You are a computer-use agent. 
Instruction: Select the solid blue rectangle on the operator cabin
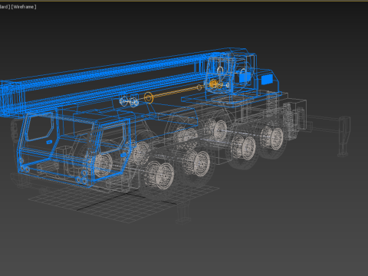(267, 79)
